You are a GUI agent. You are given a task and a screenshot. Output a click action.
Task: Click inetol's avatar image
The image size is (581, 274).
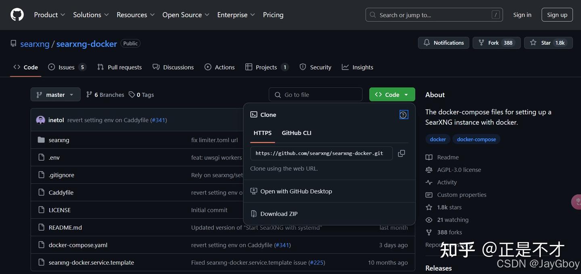[x=40, y=120]
